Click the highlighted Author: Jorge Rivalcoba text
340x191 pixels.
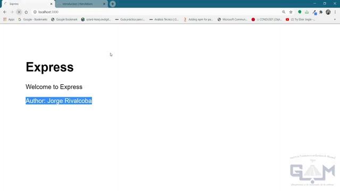click(x=59, y=101)
